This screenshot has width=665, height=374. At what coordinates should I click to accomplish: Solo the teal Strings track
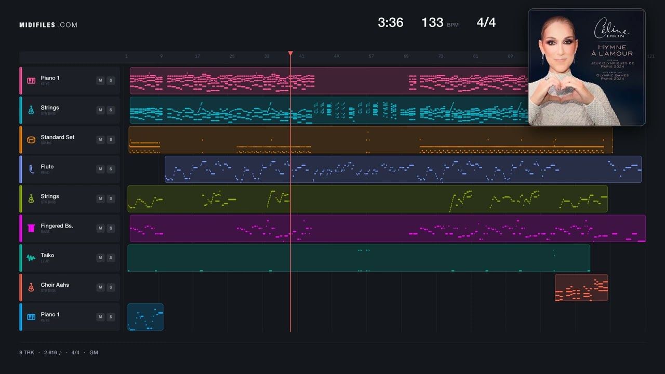point(111,110)
